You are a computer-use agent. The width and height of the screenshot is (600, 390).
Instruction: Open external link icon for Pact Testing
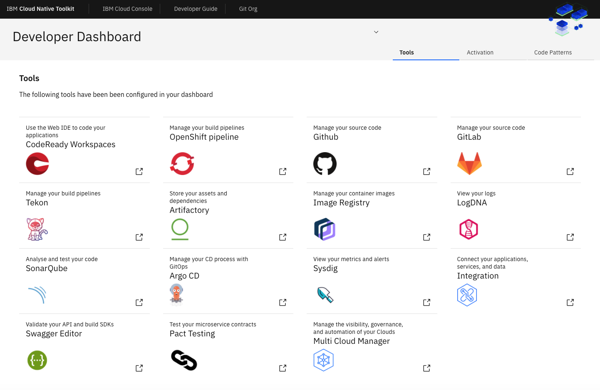(x=283, y=368)
